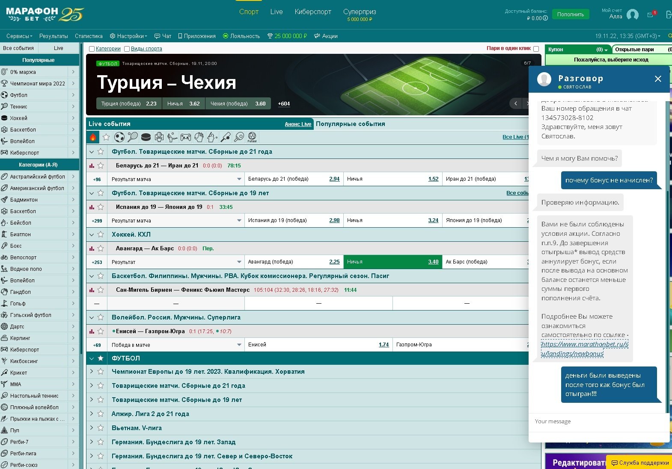Expand Вьетнам. V-лига section
The image size is (672, 469).
[92, 428]
